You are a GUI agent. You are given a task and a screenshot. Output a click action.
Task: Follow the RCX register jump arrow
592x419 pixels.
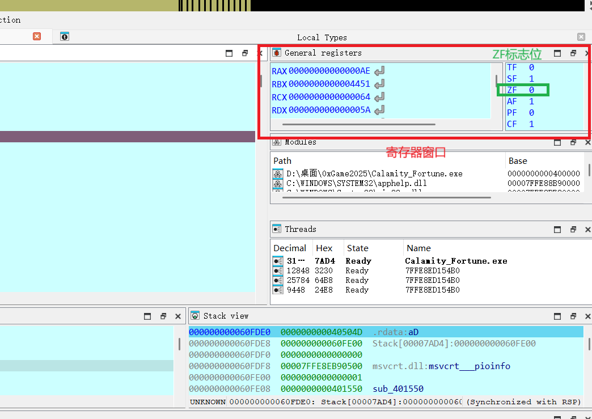point(379,97)
